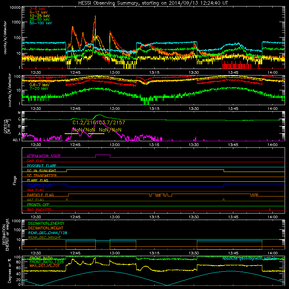289x289 pixels.
Task: Click the 14:00 tick label under the decimation panel
Action: click(x=273, y=253)
